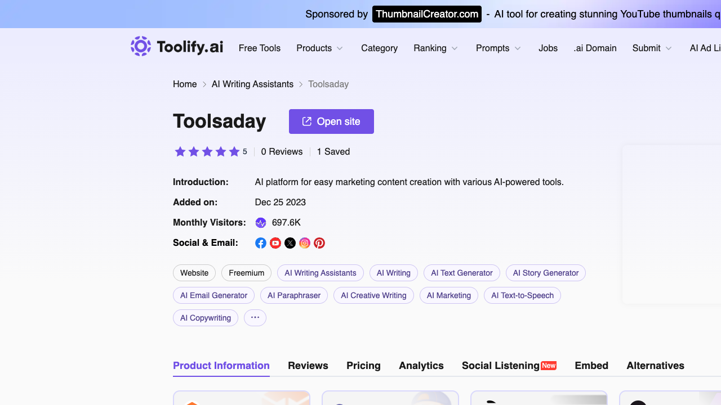This screenshot has width=721, height=405.
Task: Switch to the Embed tab
Action: (x=591, y=366)
